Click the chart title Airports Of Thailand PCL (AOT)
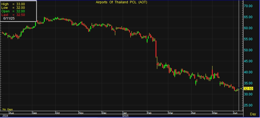 [121, 2]
